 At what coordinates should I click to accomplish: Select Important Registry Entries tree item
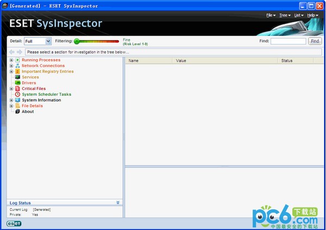pyautogui.click(x=48, y=71)
